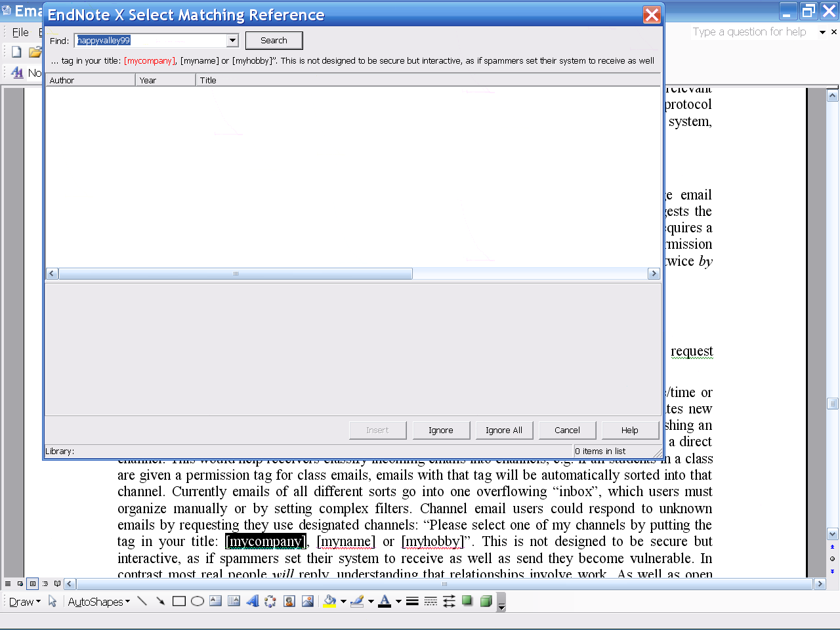Click the reference list horizontal scrollbar thumb
The image size is (840, 630).
[236, 274]
